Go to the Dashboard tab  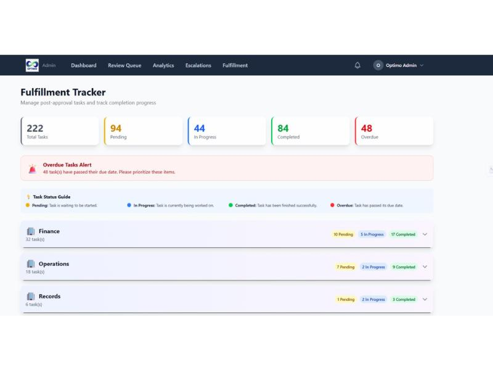coord(83,65)
